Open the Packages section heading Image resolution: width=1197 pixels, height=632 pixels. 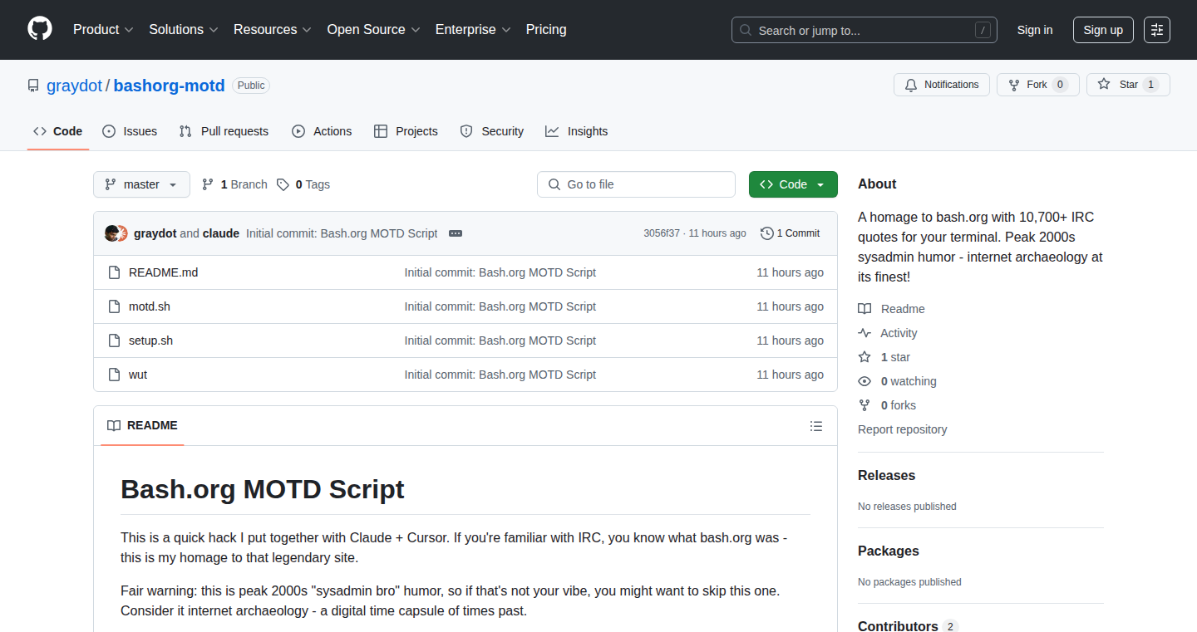coord(889,551)
